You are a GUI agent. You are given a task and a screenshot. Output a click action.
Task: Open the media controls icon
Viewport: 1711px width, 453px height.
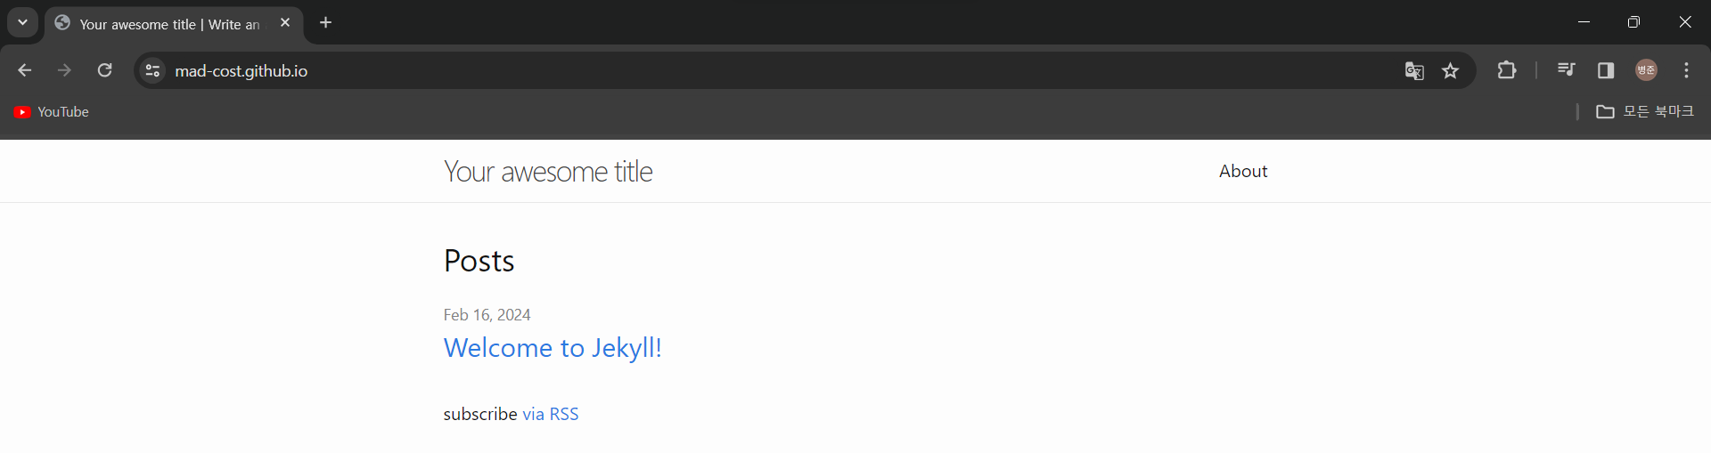tap(1566, 70)
